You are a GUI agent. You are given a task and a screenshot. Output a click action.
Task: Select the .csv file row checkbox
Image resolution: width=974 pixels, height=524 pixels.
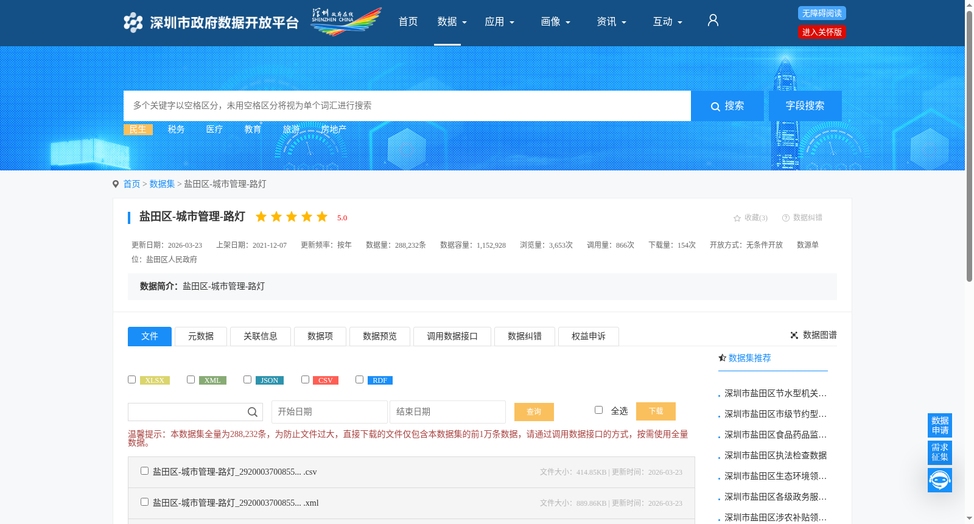[144, 471]
